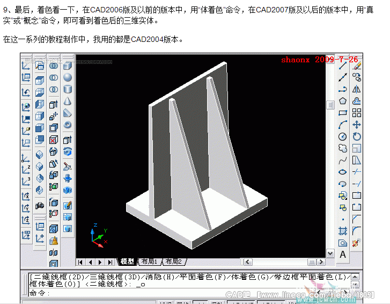Image resolution: width=390 pixels, height=304 pixels.
Task: Select the Construction Line tool
Action: (342, 77)
